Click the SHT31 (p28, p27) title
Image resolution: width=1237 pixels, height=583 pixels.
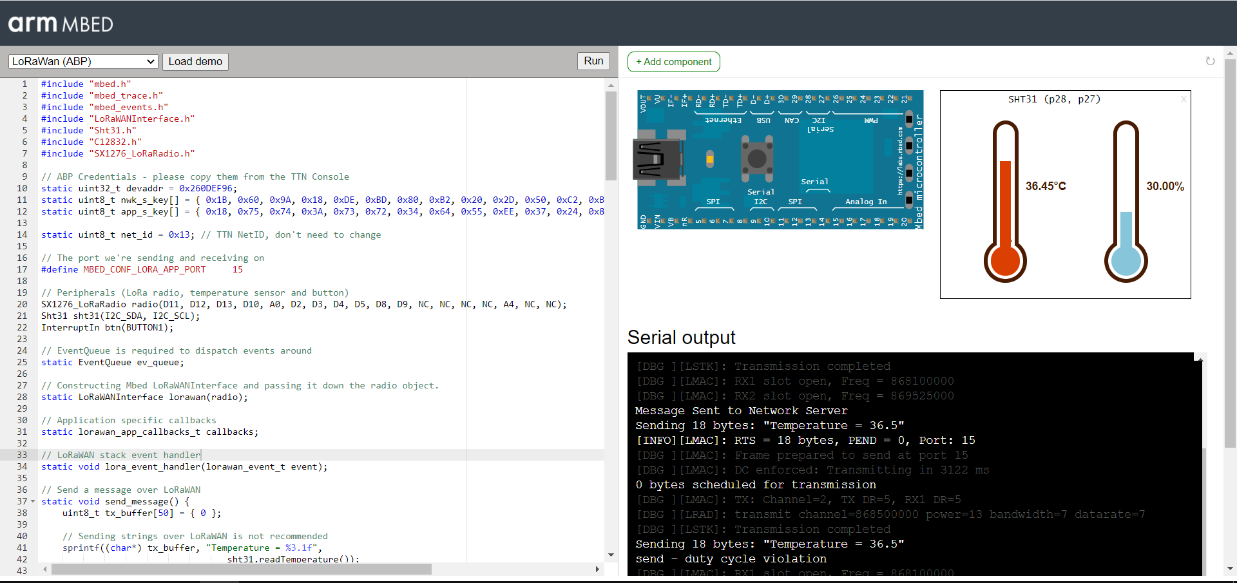tap(1054, 99)
